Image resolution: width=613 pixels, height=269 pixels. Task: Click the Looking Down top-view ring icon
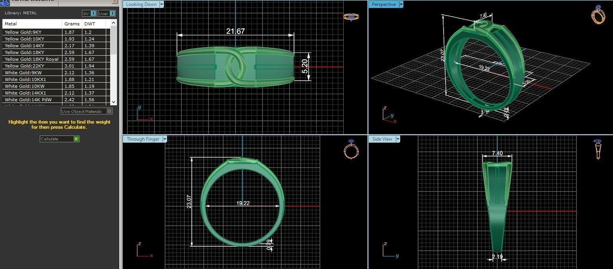(x=351, y=17)
